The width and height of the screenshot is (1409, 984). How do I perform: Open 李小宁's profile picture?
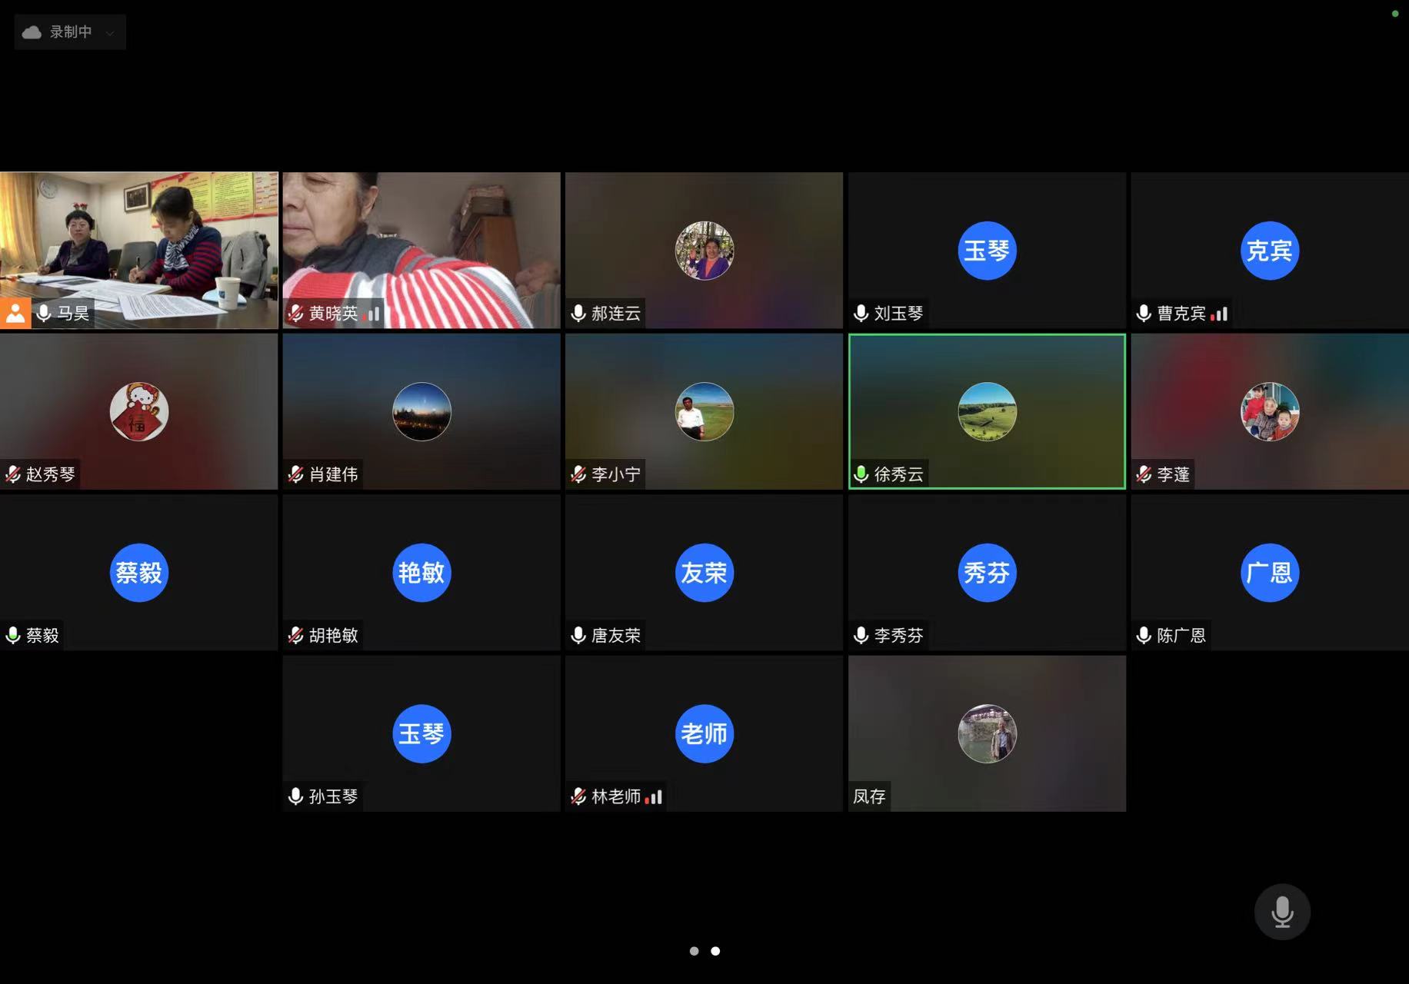tap(704, 411)
